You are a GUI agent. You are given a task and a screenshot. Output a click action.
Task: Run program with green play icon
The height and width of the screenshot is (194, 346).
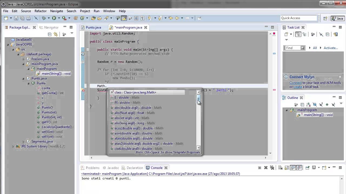pyautogui.click(x=54, y=18)
